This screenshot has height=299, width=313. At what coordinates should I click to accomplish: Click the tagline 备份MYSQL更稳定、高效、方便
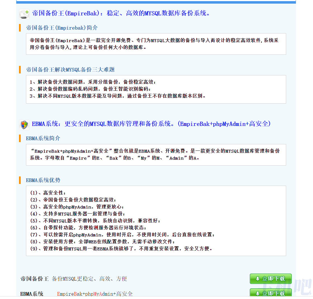[x=90, y=279]
